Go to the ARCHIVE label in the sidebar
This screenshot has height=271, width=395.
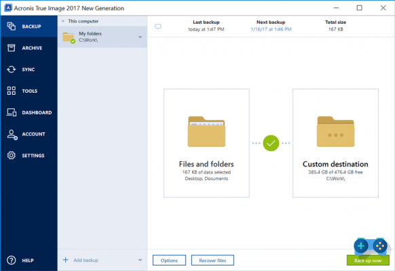coord(32,48)
